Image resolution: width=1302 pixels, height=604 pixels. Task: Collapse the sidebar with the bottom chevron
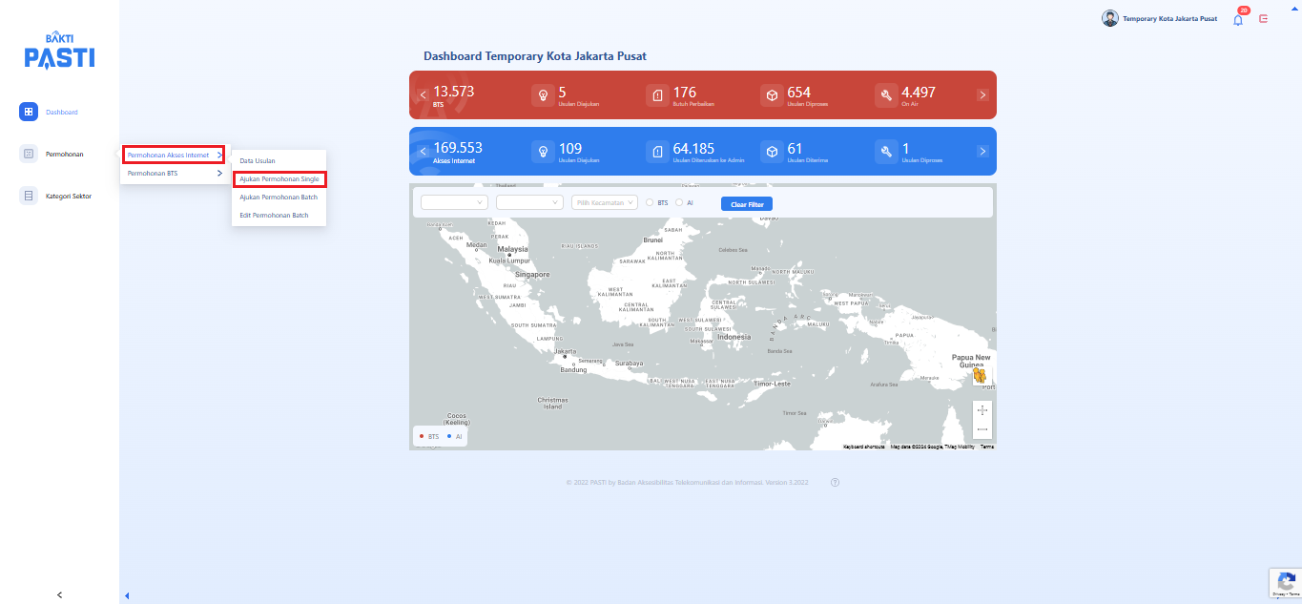click(x=59, y=594)
